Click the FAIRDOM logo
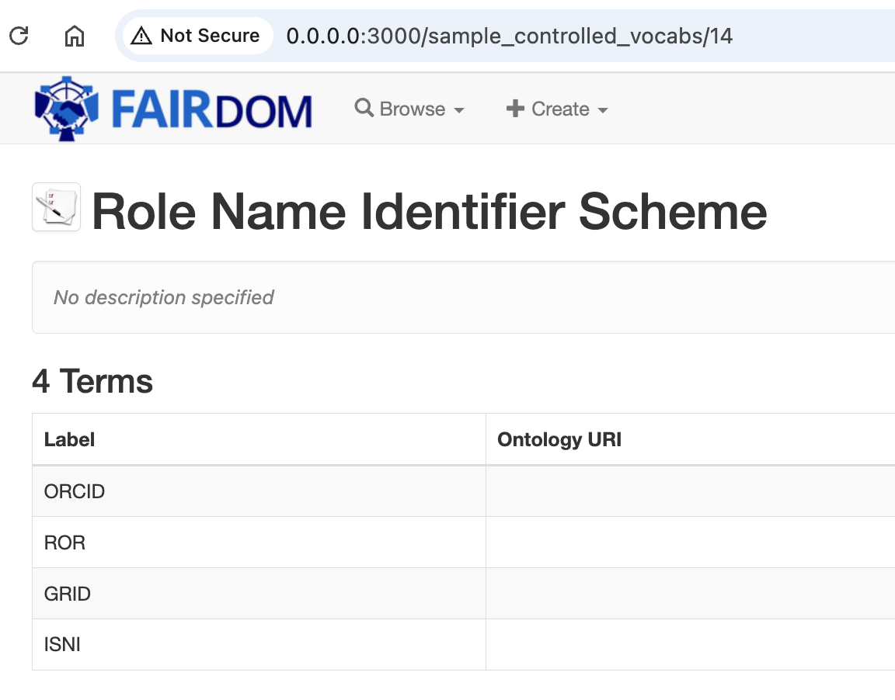The image size is (895, 700). [172, 108]
